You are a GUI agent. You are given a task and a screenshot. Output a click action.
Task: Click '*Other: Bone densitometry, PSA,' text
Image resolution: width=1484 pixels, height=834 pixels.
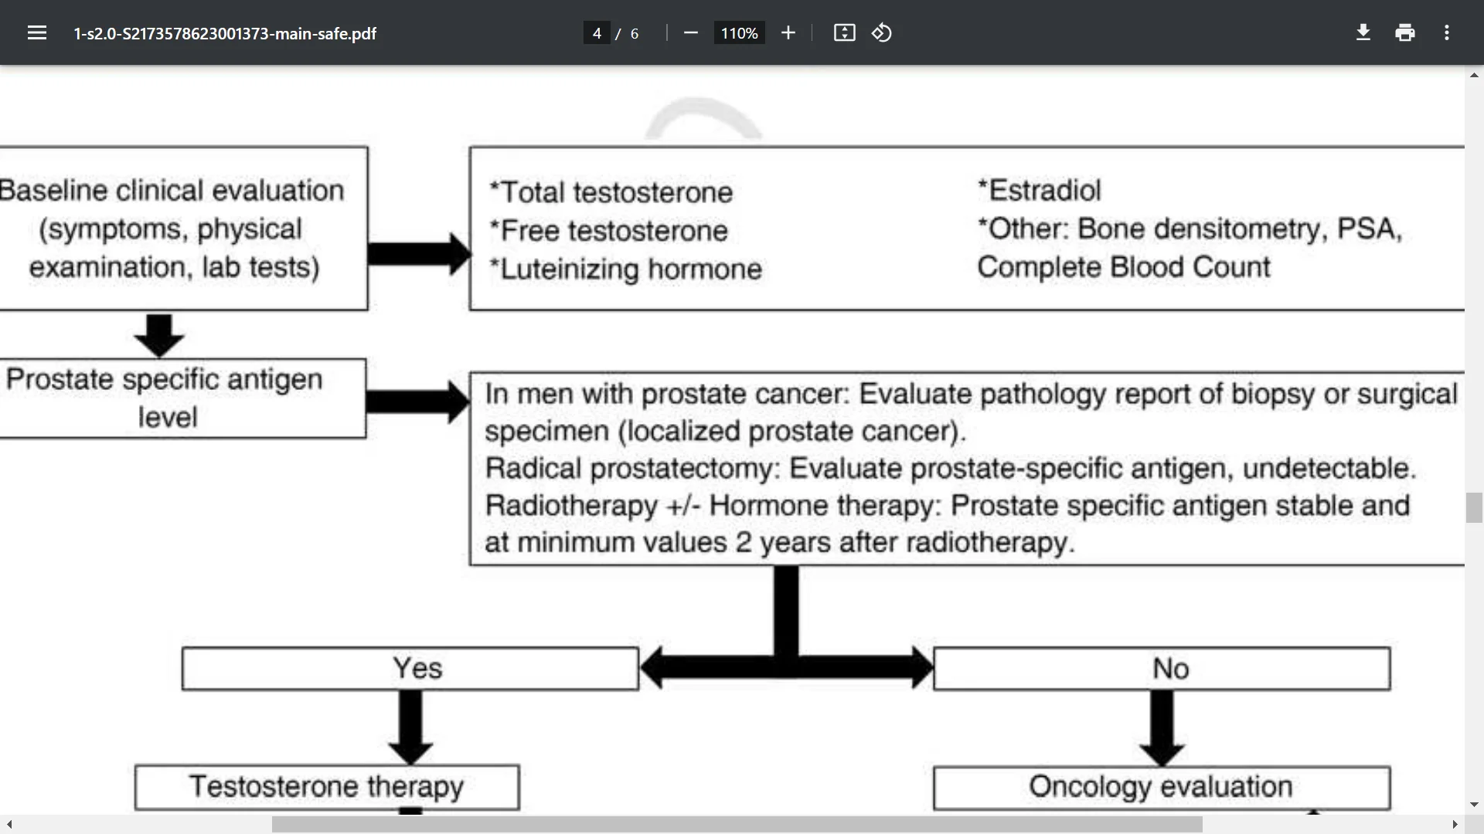[1190, 229]
